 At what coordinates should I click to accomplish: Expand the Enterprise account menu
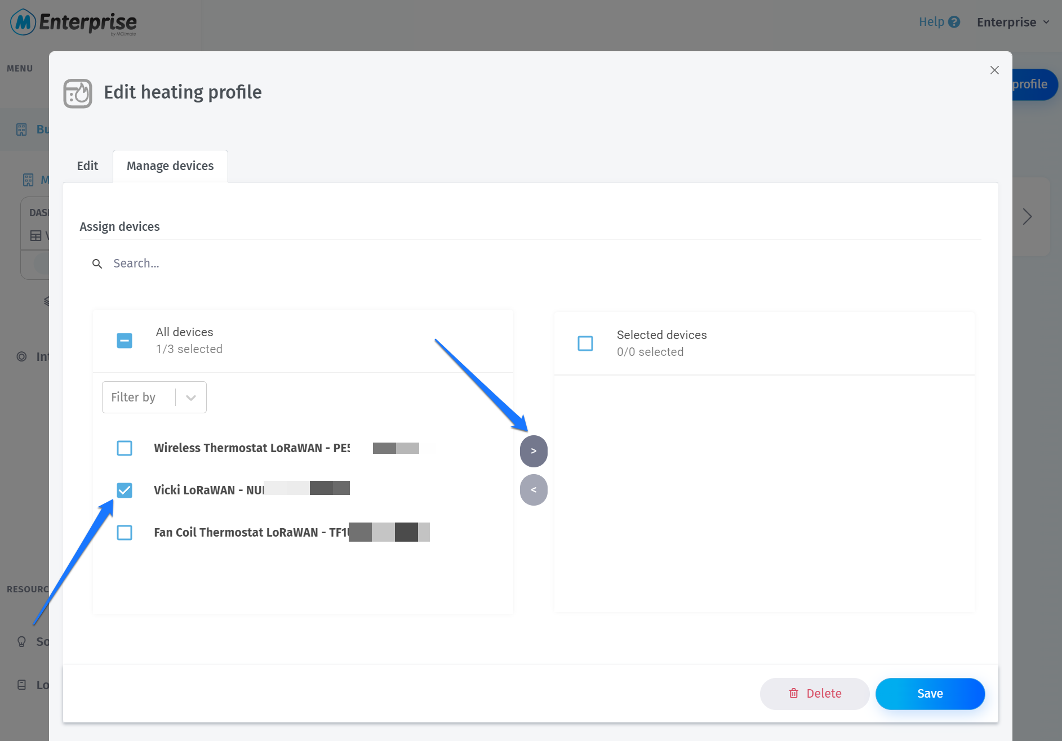pyautogui.click(x=1013, y=22)
